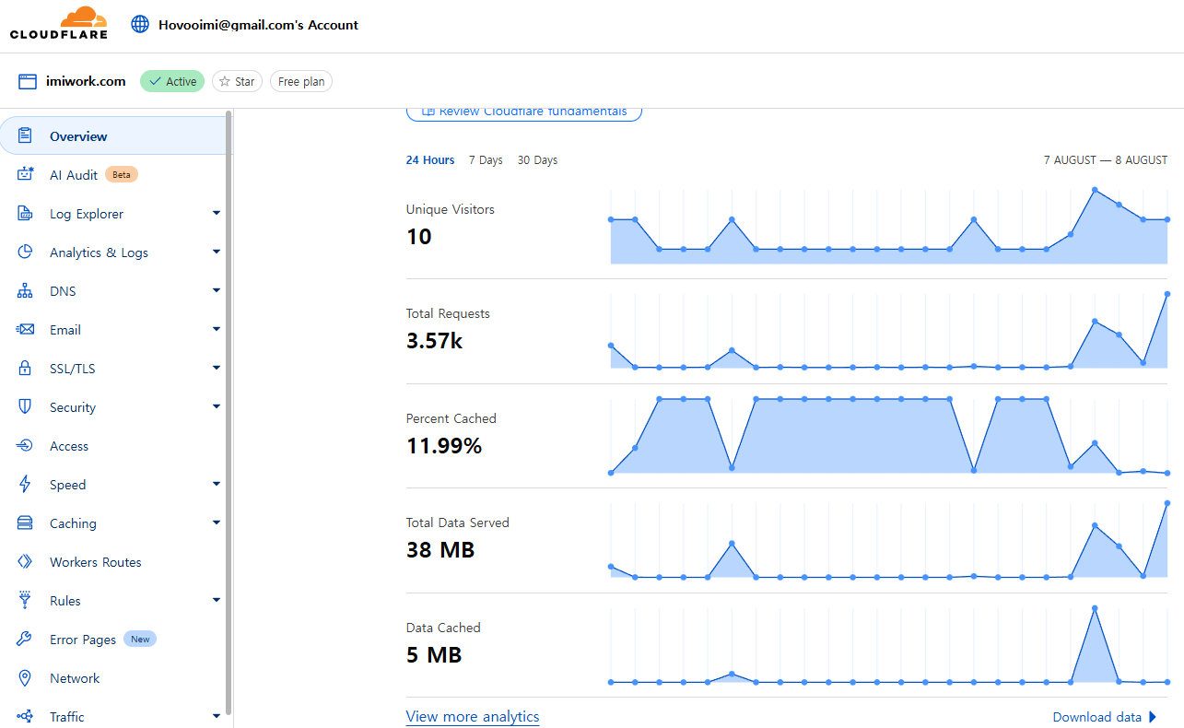
Task: Expand the Analytics & Logs arrow
Action: (x=217, y=252)
